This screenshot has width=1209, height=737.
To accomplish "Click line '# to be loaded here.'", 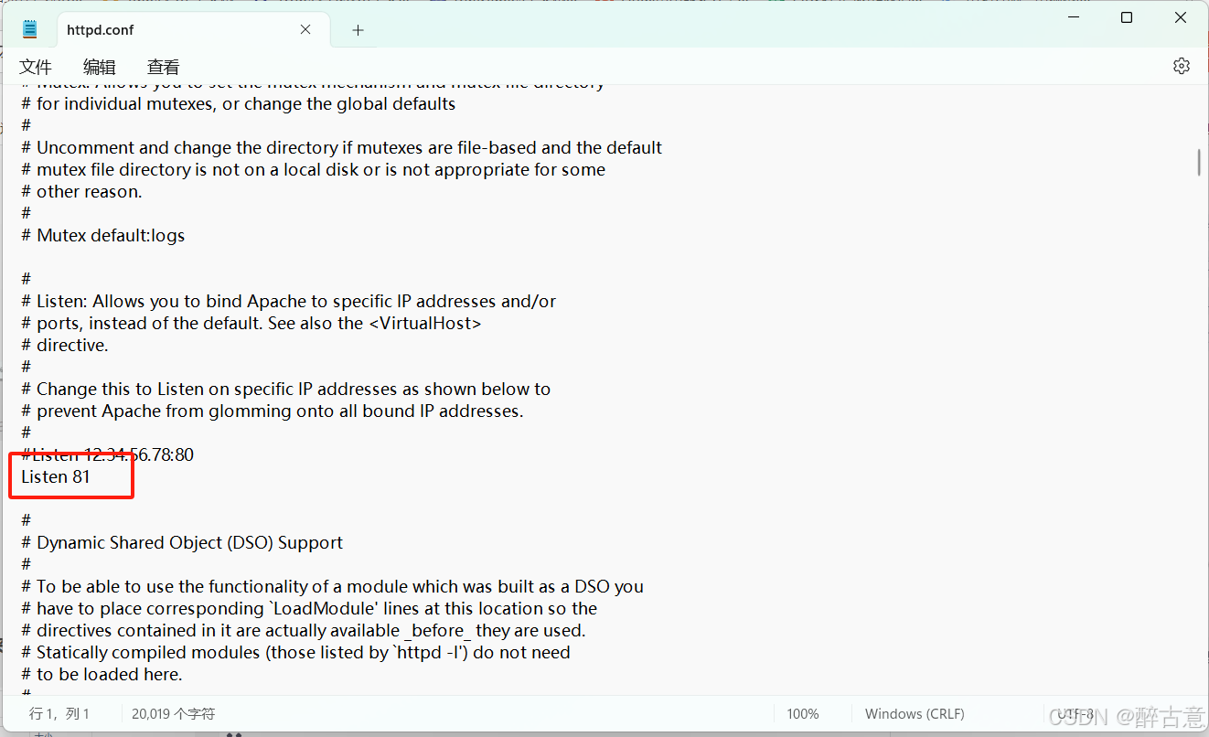I will tap(102, 674).
